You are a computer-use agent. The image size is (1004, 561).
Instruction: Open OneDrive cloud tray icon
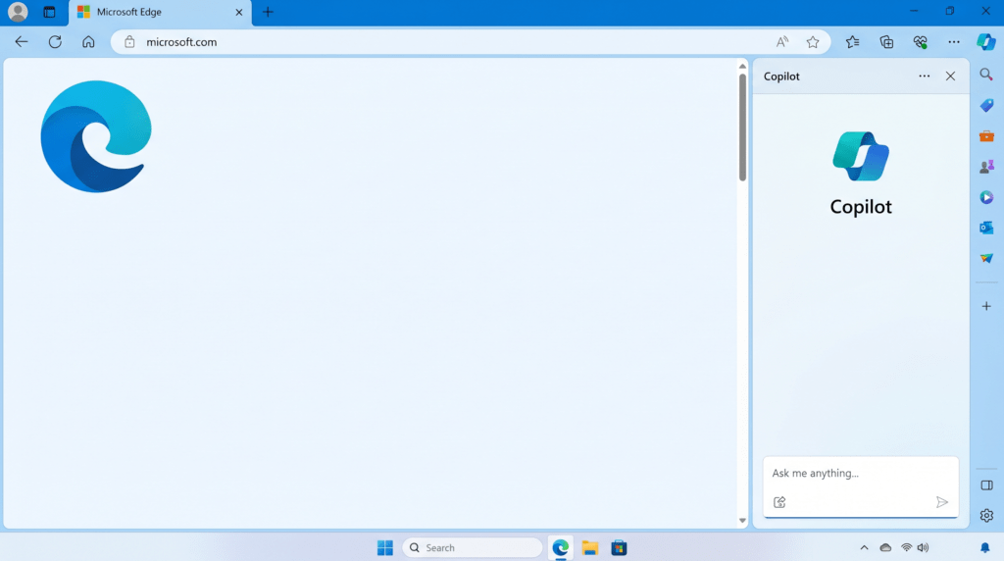pyautogui.click(x=885, y=548)
